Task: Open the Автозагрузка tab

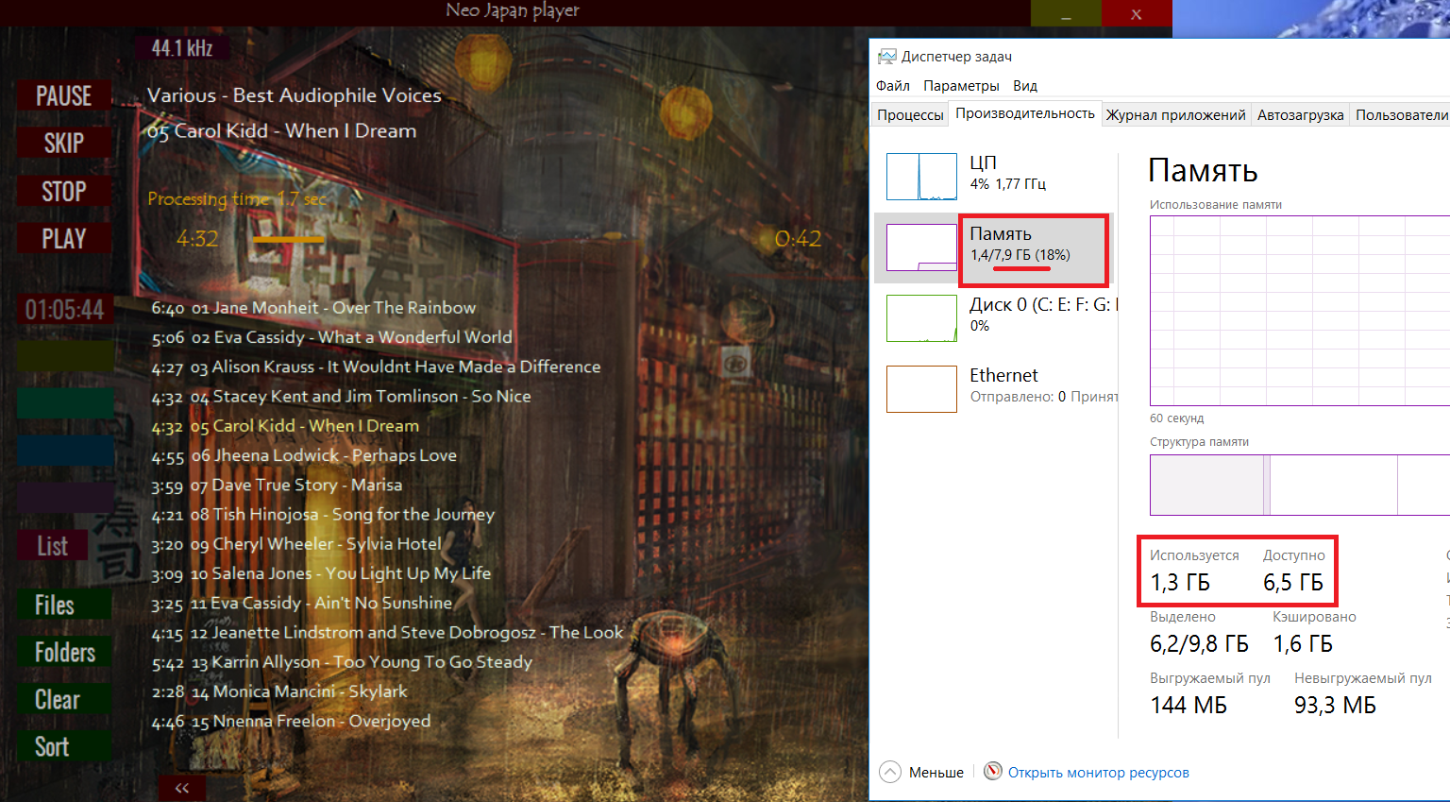Action: pyautogui.click(x=1301, y=114)
